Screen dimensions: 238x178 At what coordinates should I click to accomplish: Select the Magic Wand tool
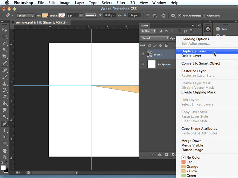pyautogui.click(x=4, y=50)
